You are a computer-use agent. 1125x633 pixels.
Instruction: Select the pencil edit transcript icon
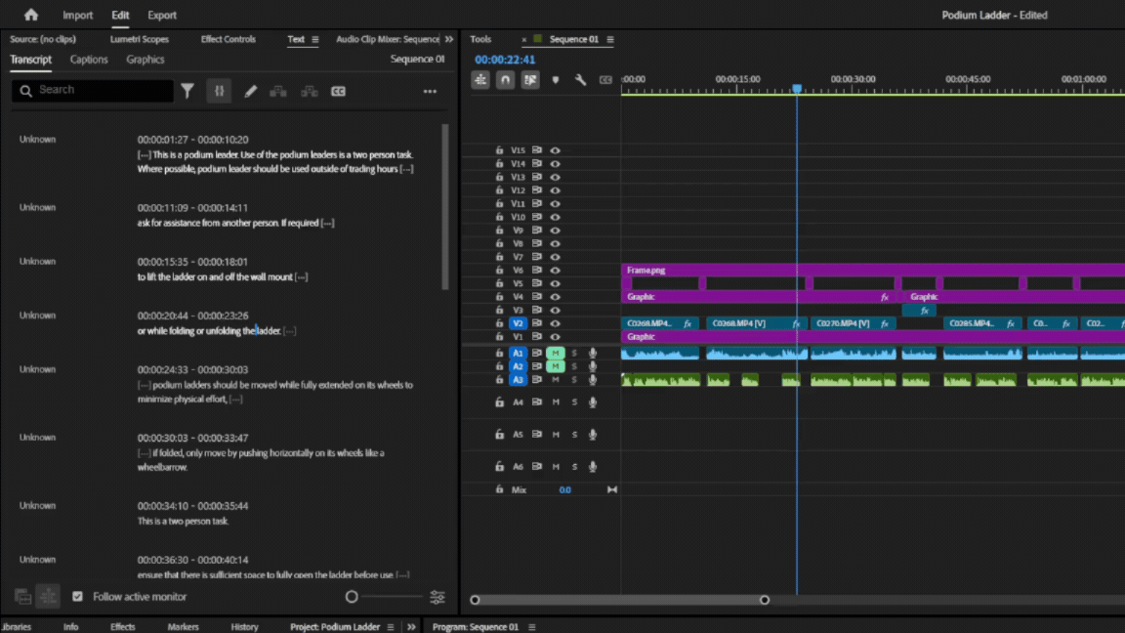[x=250, y=91]
